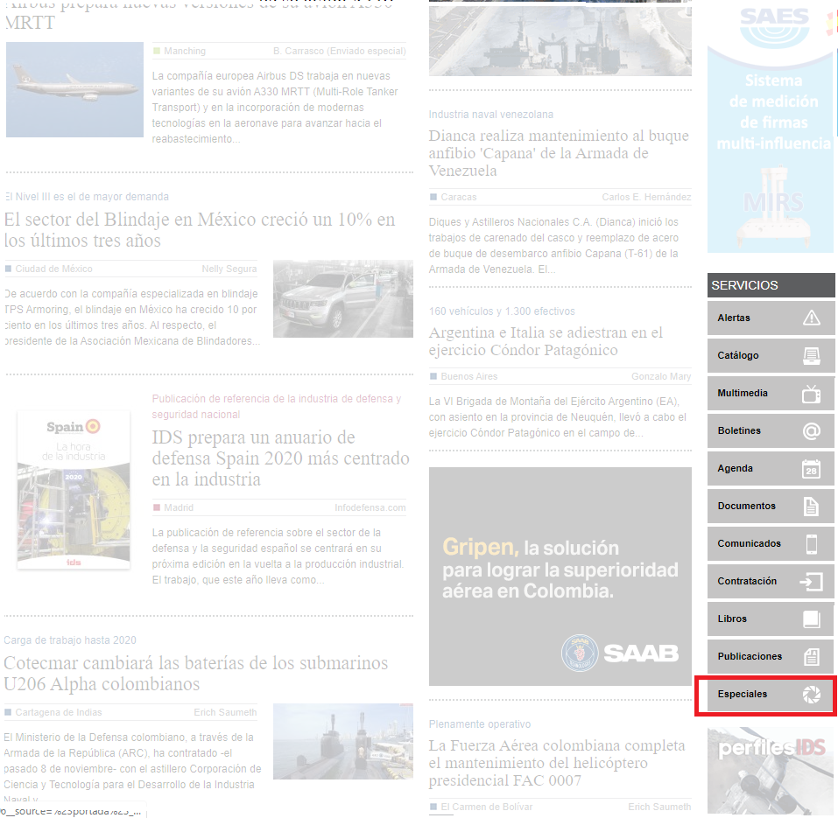
Task: Open the IDS anuario Spain 2020 headline
Action: point(280,458)
